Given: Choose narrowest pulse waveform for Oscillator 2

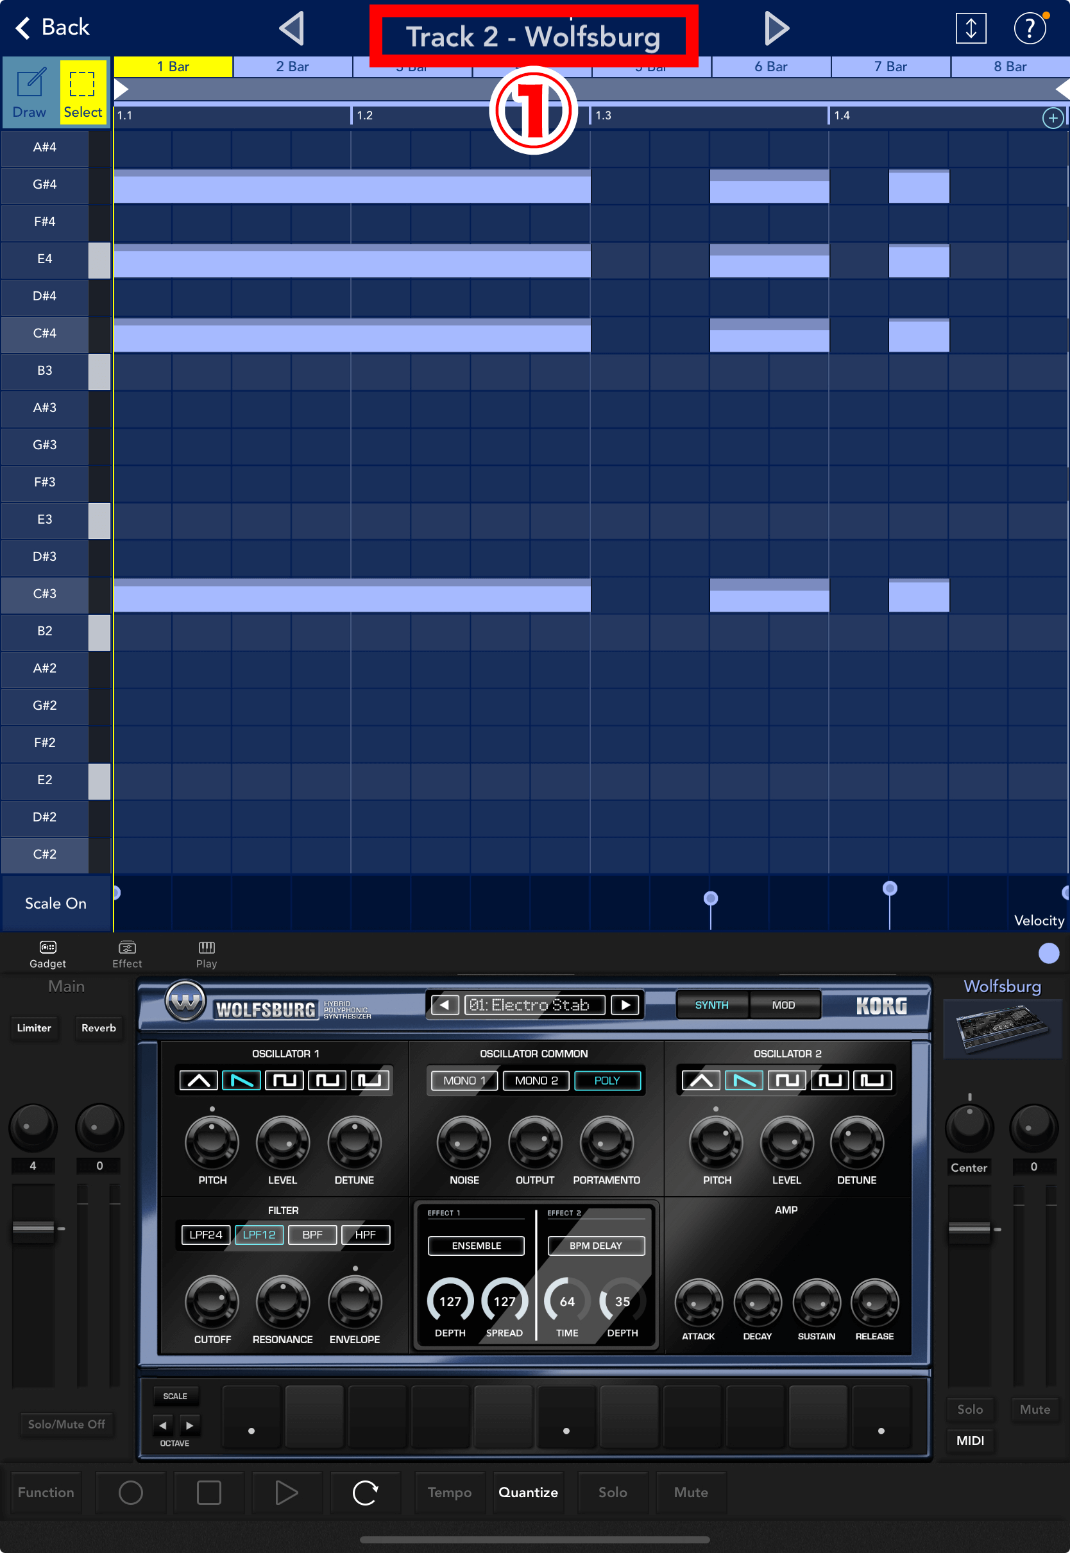Looking at the screenshot, I should 872,1079.
